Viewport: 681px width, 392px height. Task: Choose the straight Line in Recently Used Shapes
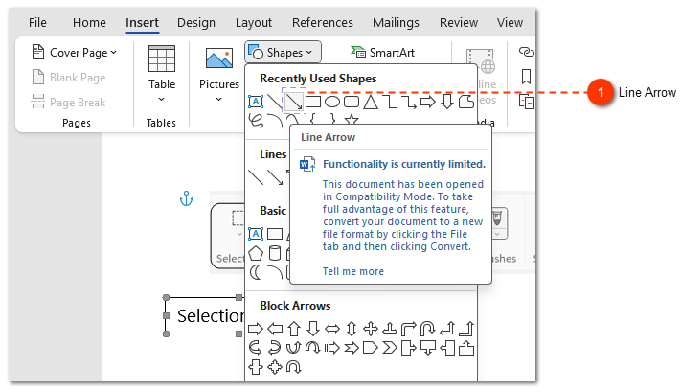click(x=275, y=102)
